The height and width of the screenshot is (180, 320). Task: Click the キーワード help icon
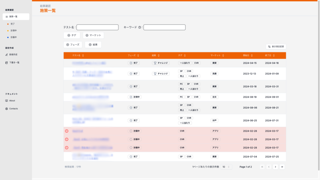140,27
